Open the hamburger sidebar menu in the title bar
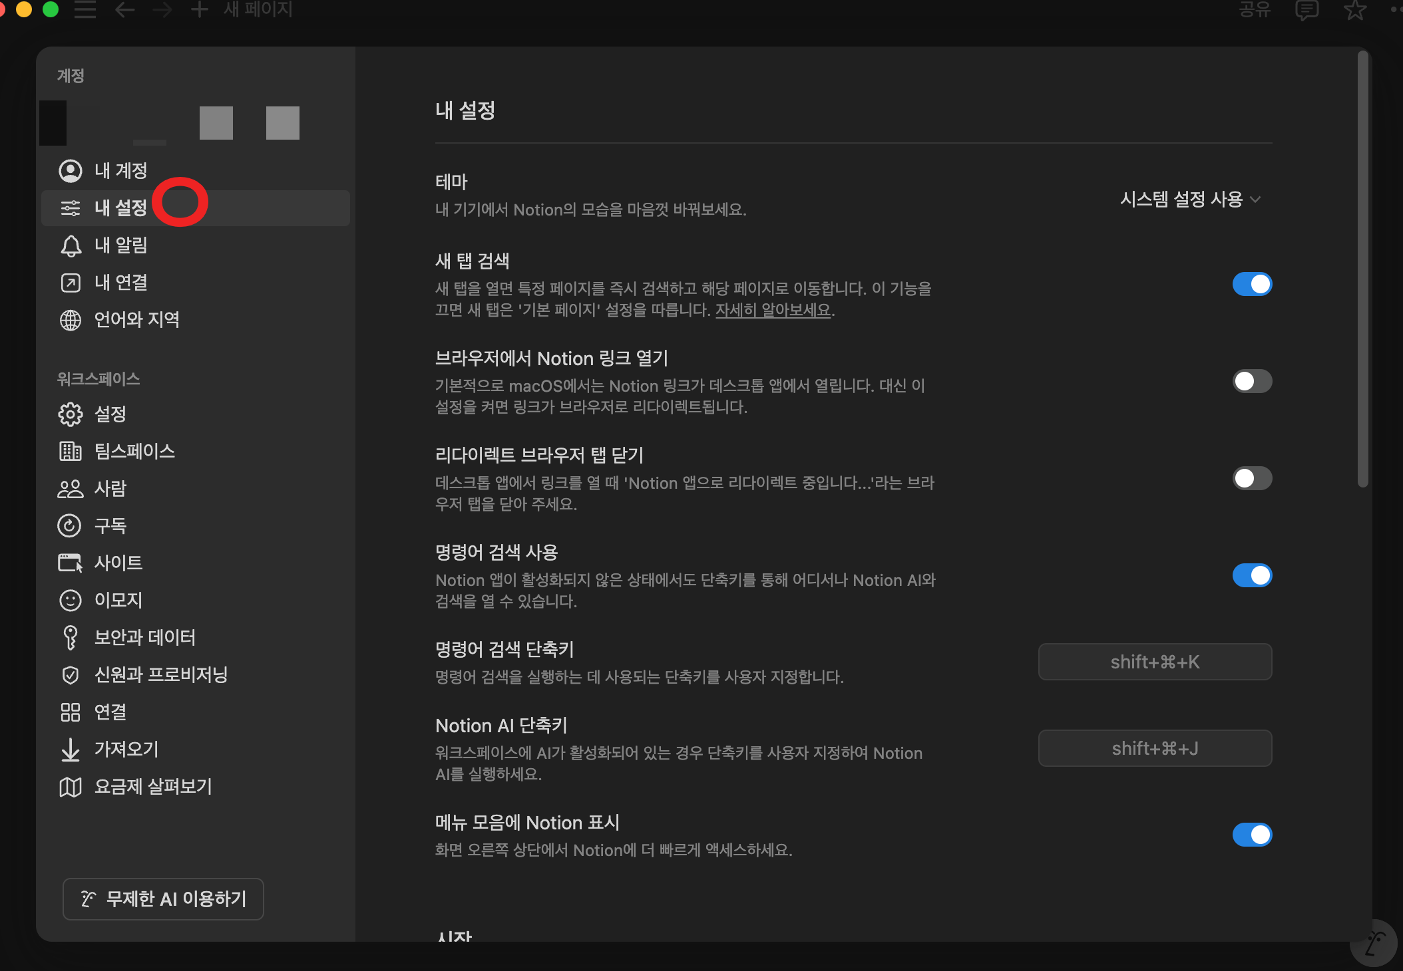 point(85,10)
